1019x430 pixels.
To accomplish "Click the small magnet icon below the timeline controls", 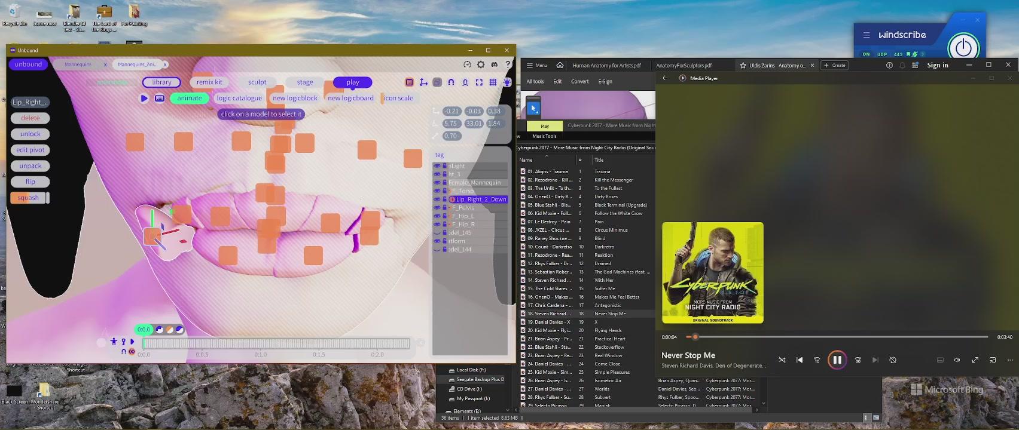I will click(x=124, y=351).
